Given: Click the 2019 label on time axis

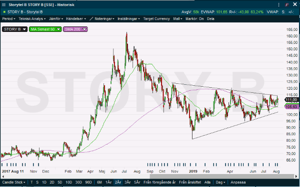Looking at the screenshot, I should point(193,172).
